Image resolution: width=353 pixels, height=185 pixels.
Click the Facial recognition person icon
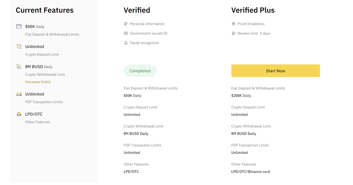point(126,43)
